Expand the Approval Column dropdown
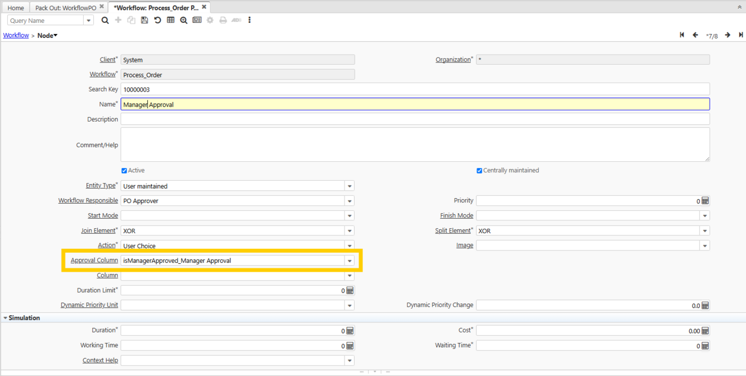The width and height of the screenshot is (746, 376). tap(350, 261)
